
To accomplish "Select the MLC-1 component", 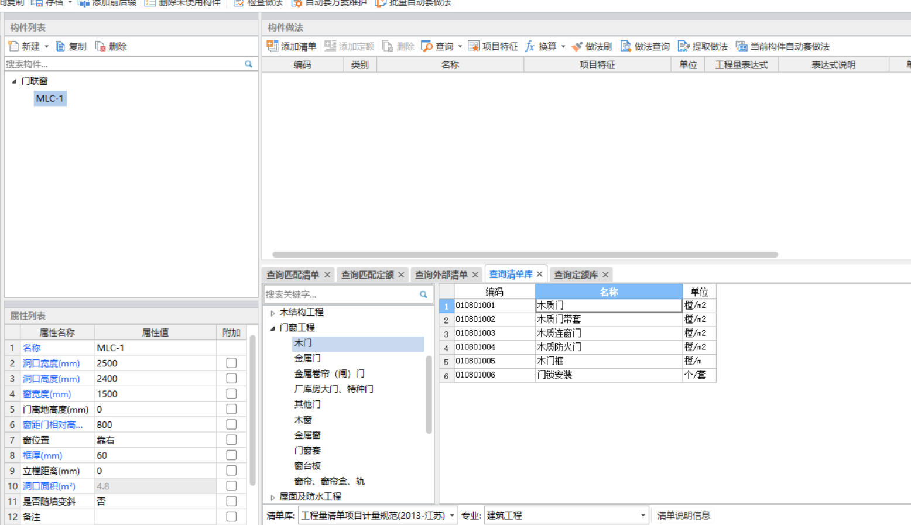I will [x=50, y=98].
